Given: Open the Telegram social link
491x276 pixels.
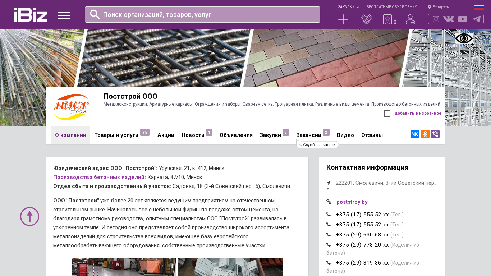Looking at the screenshot, I should click(x=477, y=19).
